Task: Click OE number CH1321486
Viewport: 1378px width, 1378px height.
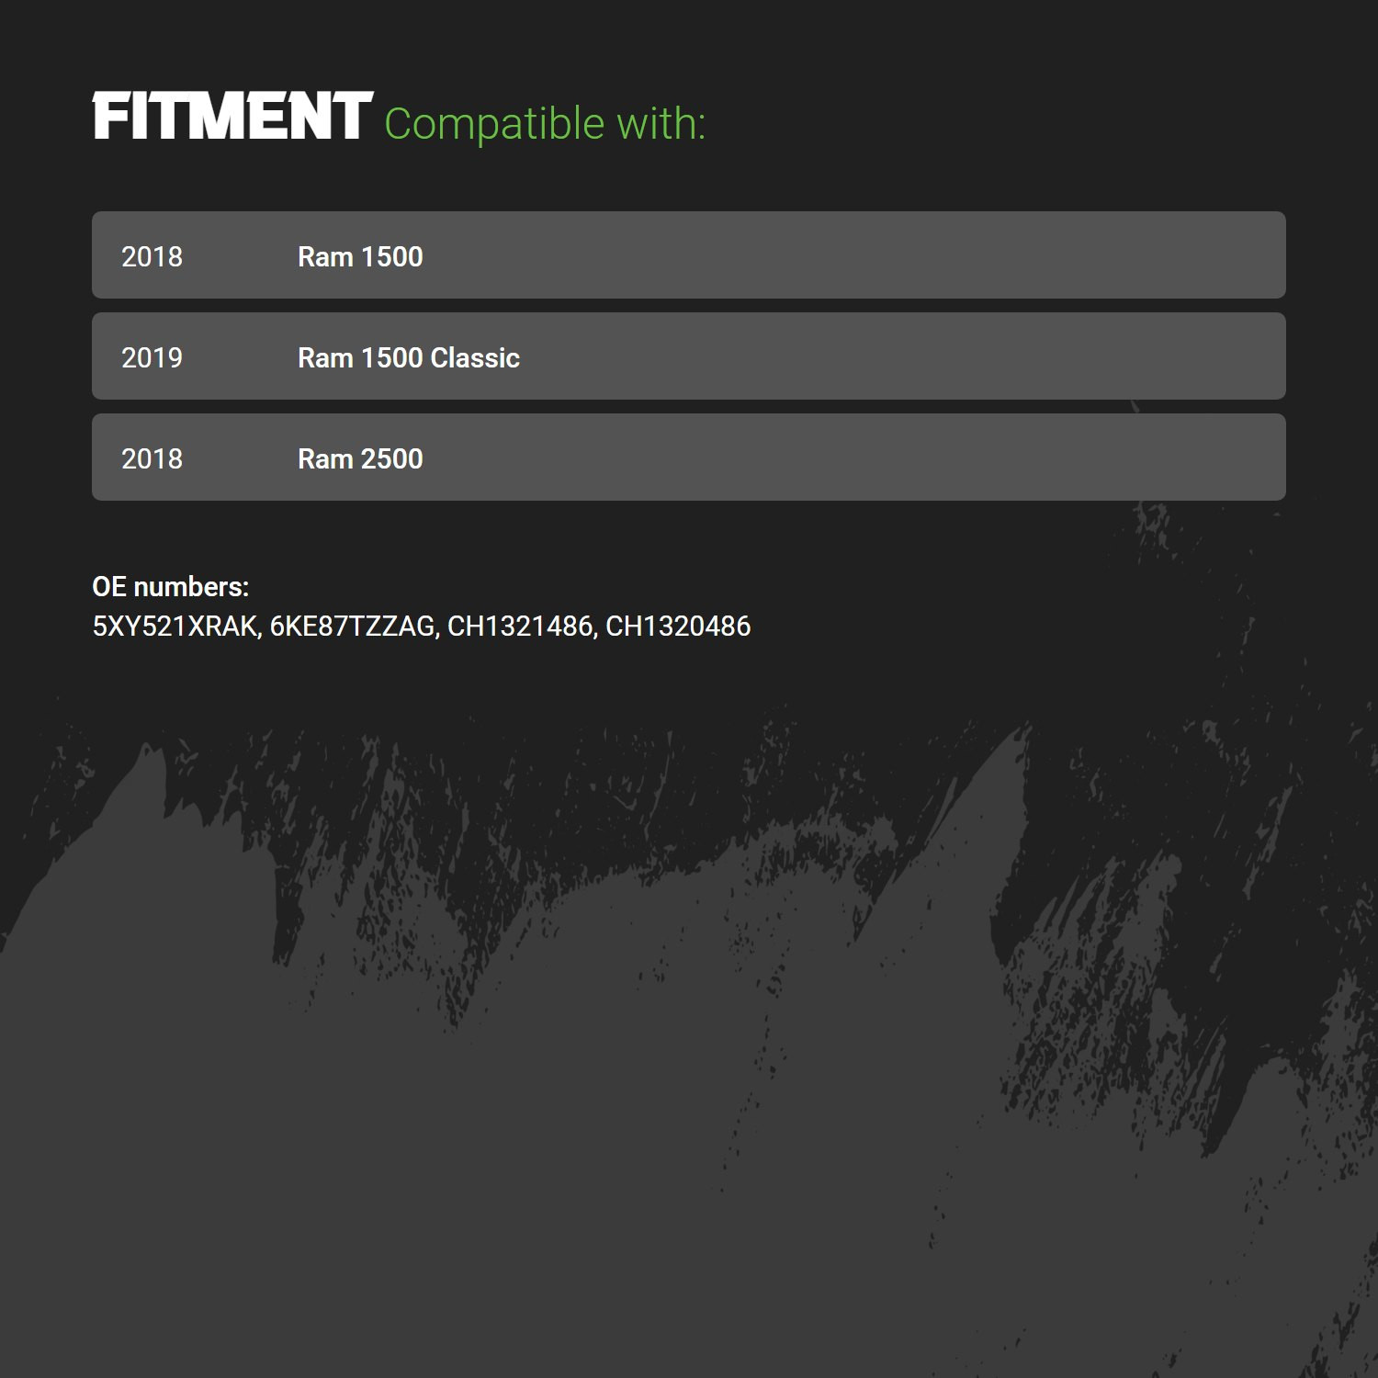Action: [x=520, y=627]
